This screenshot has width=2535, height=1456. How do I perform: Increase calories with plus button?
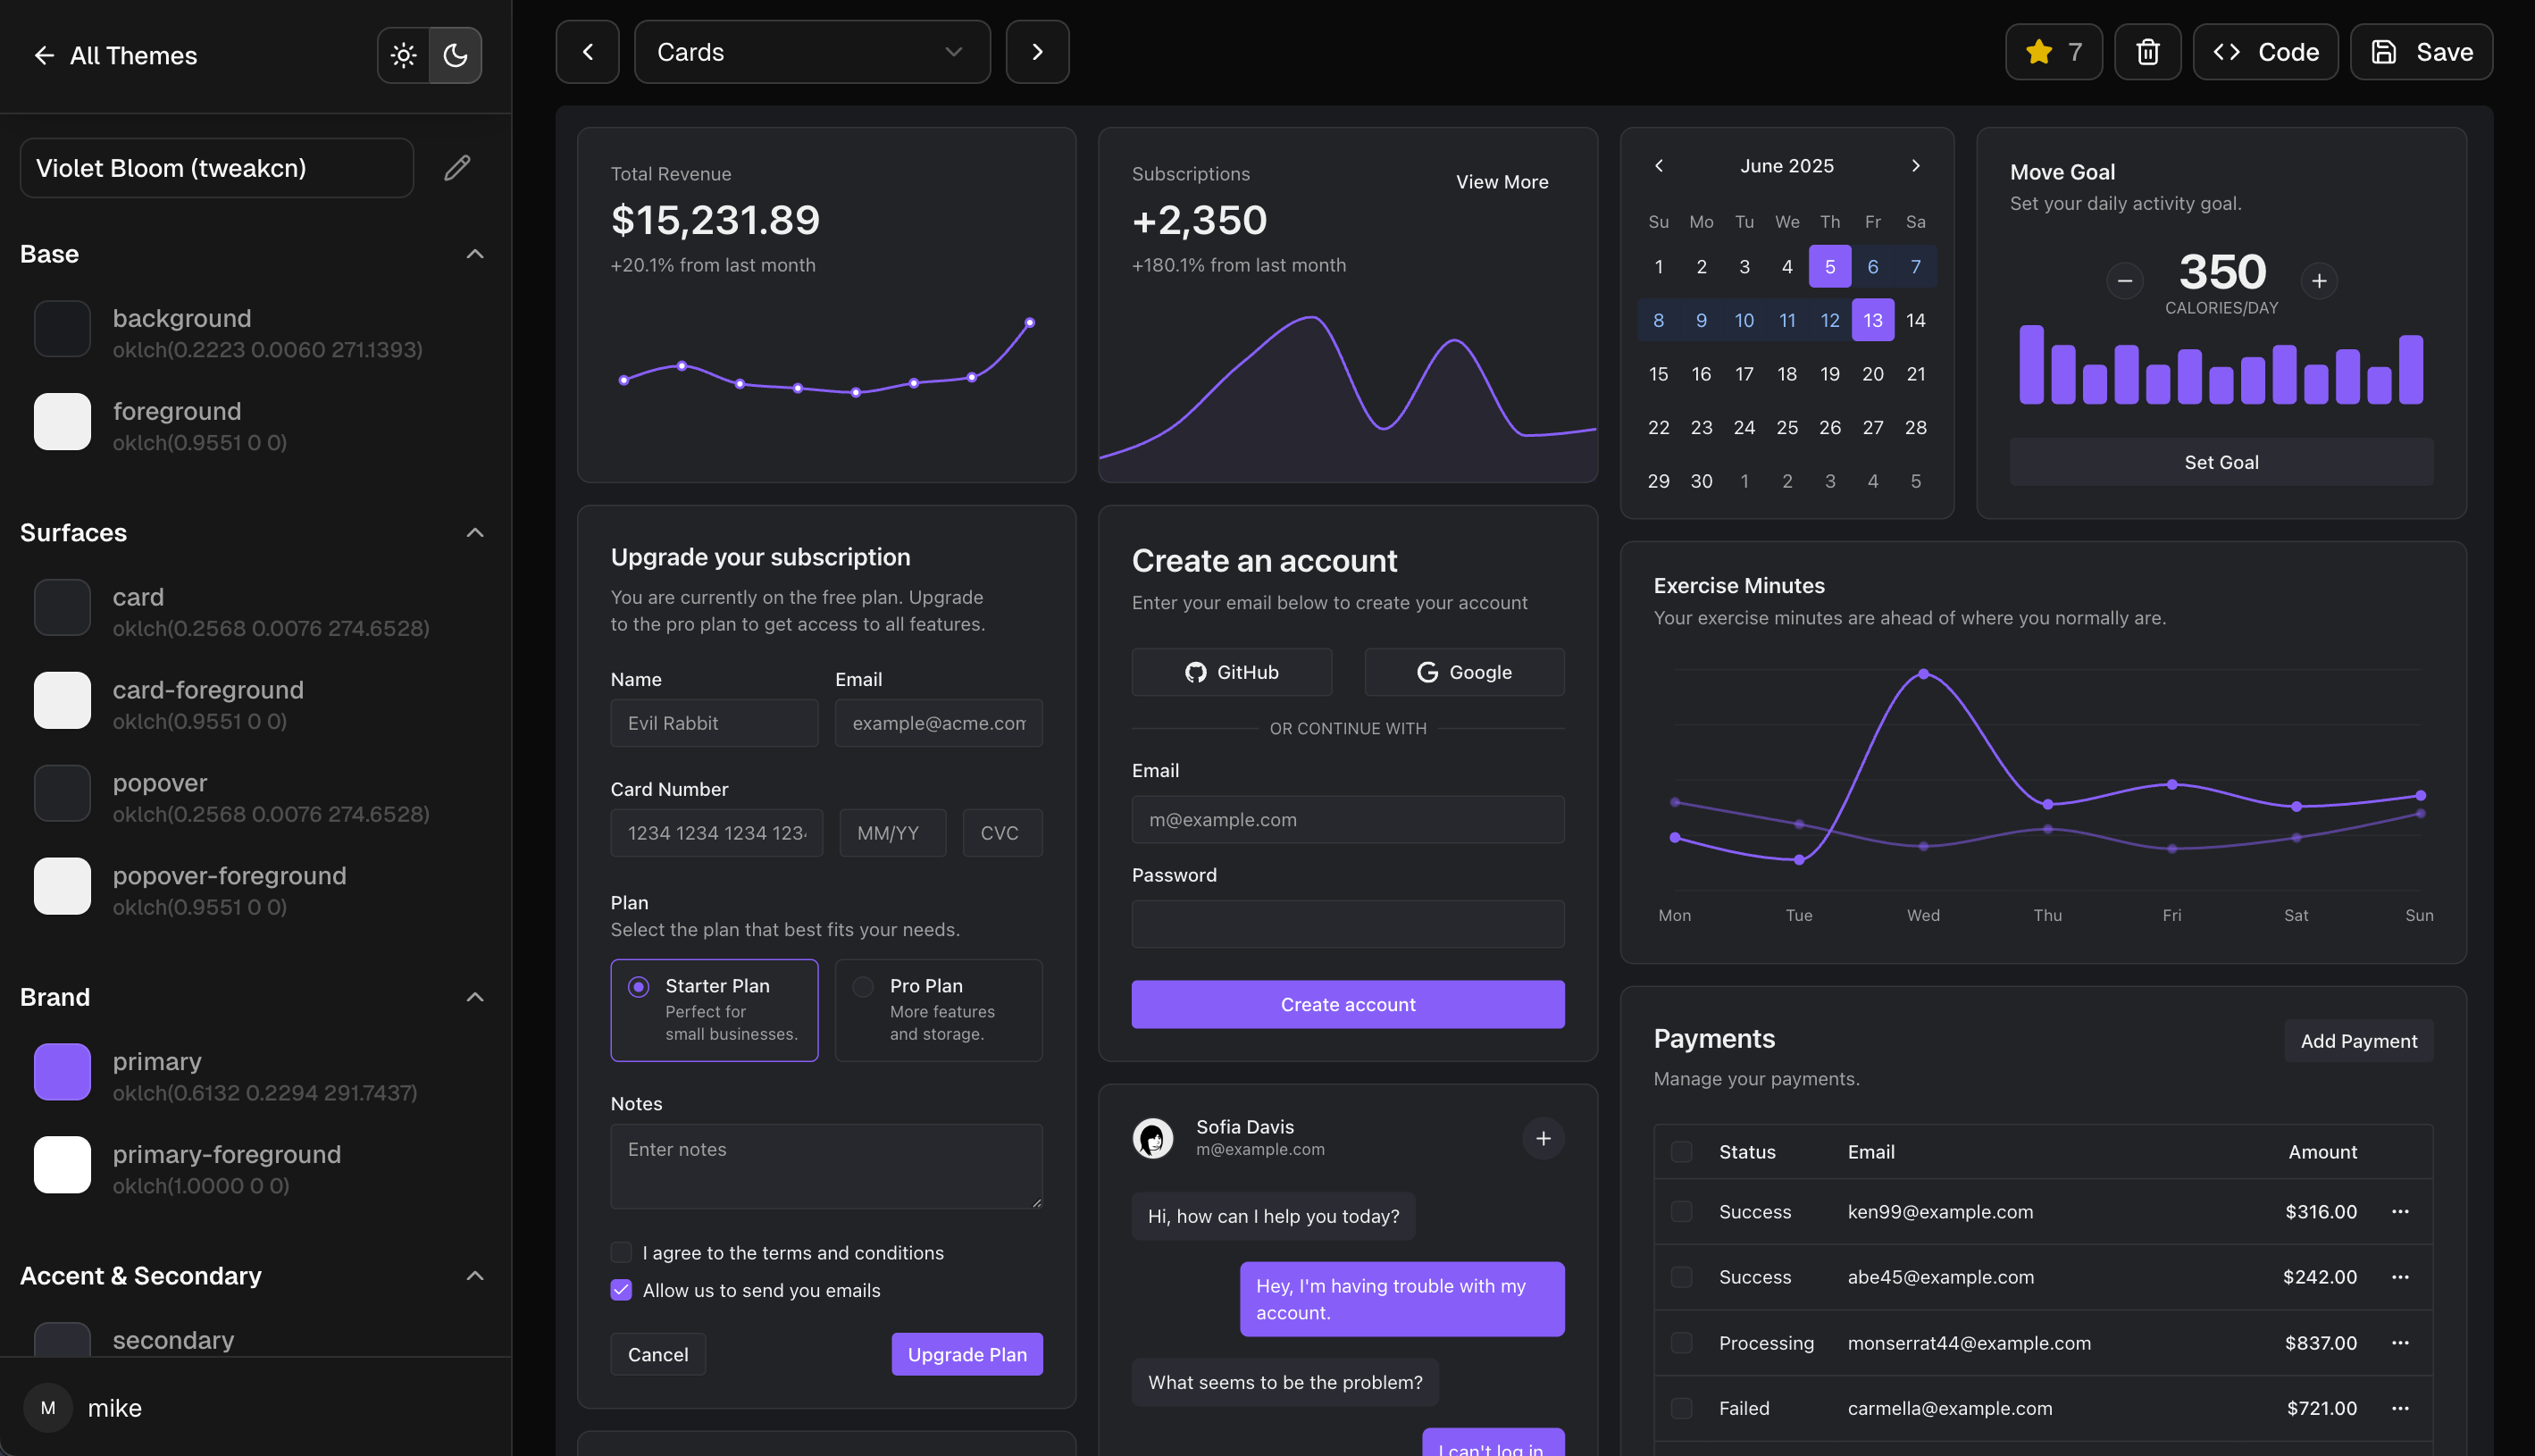pyautogui.click(x=2319, y=281)
